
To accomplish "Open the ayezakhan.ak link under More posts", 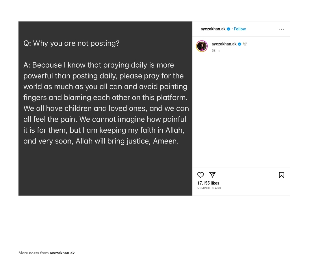I will click(62, 253).
